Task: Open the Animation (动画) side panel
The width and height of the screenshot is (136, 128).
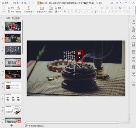Action: pos(134,22)
